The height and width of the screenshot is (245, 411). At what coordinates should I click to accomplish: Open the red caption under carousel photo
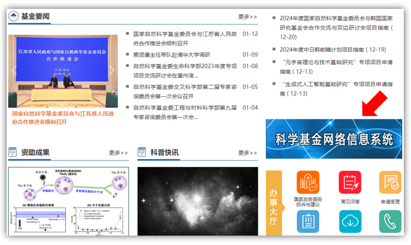pos(62,118)
